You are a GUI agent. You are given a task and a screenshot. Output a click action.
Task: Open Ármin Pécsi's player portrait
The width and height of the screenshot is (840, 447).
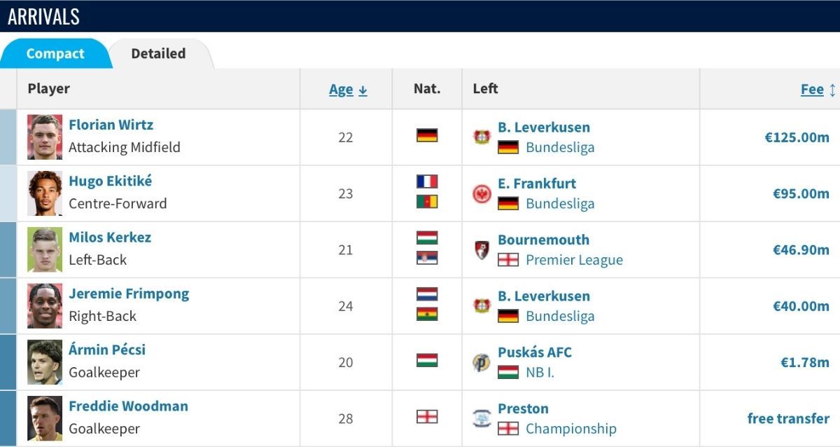click(x=45, y=362)
